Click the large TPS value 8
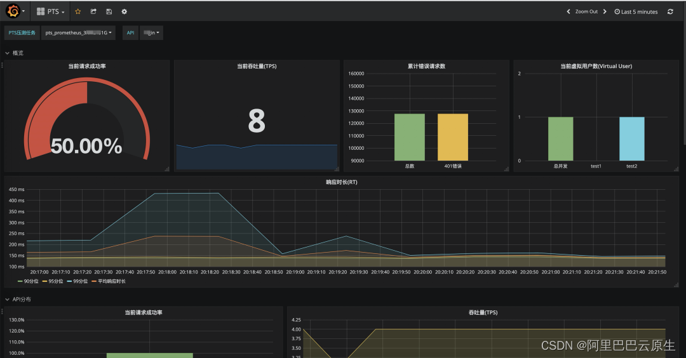 pyautogui.click(x=257, y=121)
